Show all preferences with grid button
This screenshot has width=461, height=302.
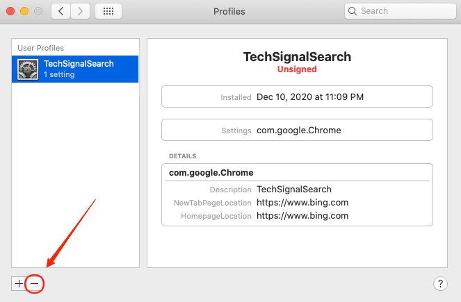(108, 11)
